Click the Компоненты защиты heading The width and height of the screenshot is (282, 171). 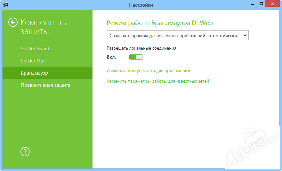point(44,27)
